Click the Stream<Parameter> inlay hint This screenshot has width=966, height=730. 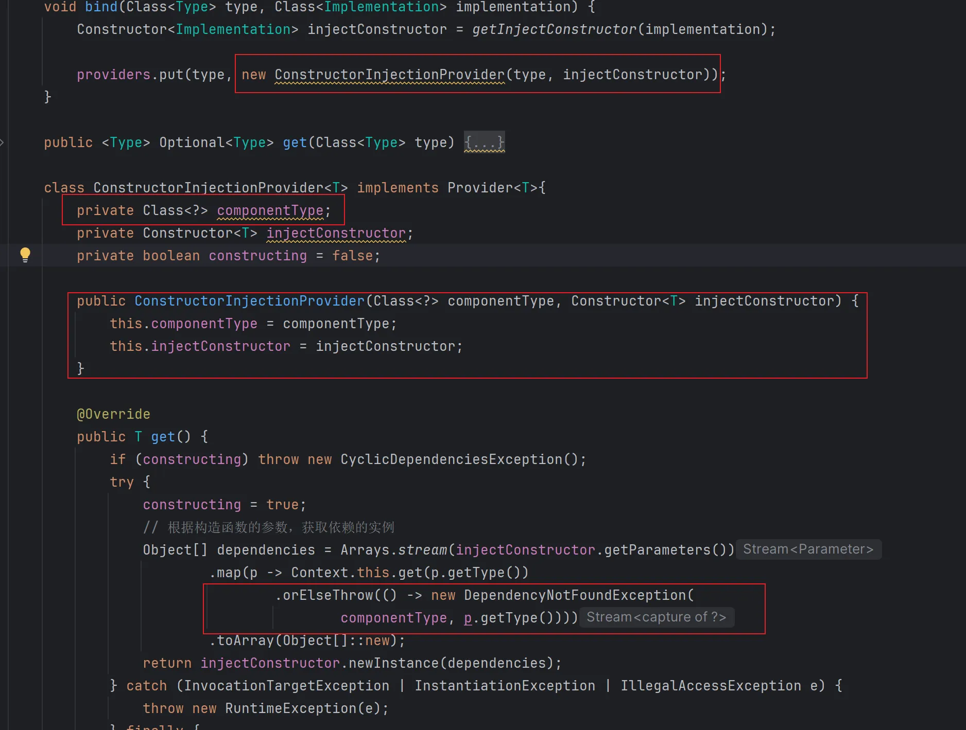tap(808, 549)
